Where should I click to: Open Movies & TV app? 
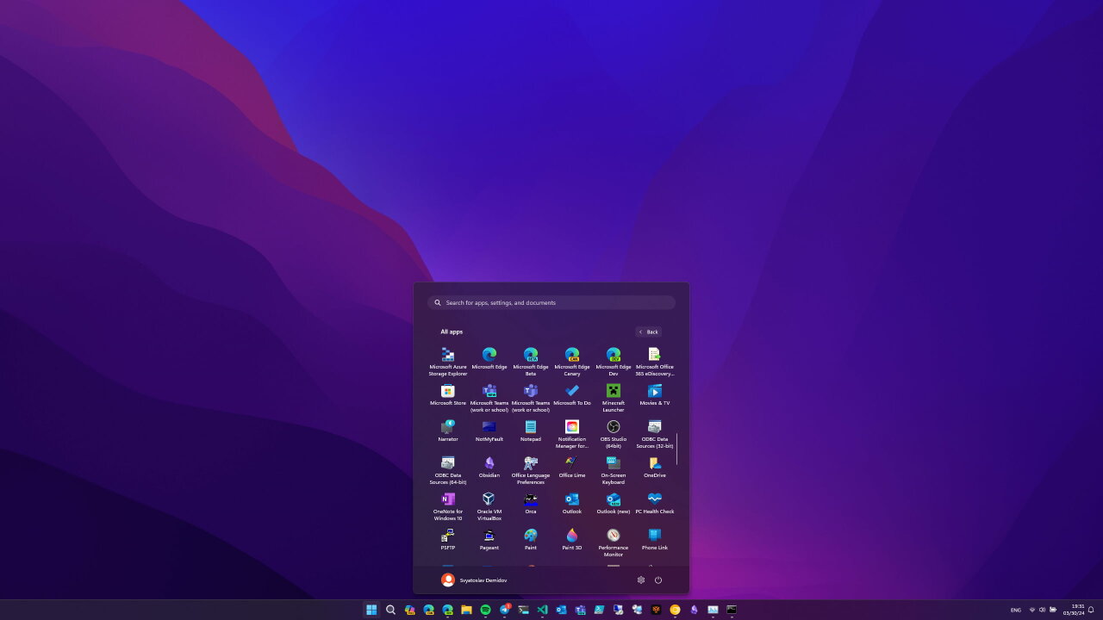coord(655,395)
